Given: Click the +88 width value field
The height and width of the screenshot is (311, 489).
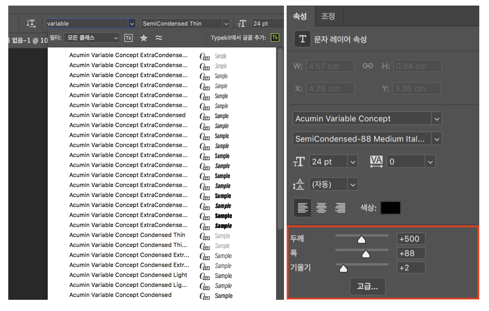Looking at the screenshot, I should coord(411,253).
